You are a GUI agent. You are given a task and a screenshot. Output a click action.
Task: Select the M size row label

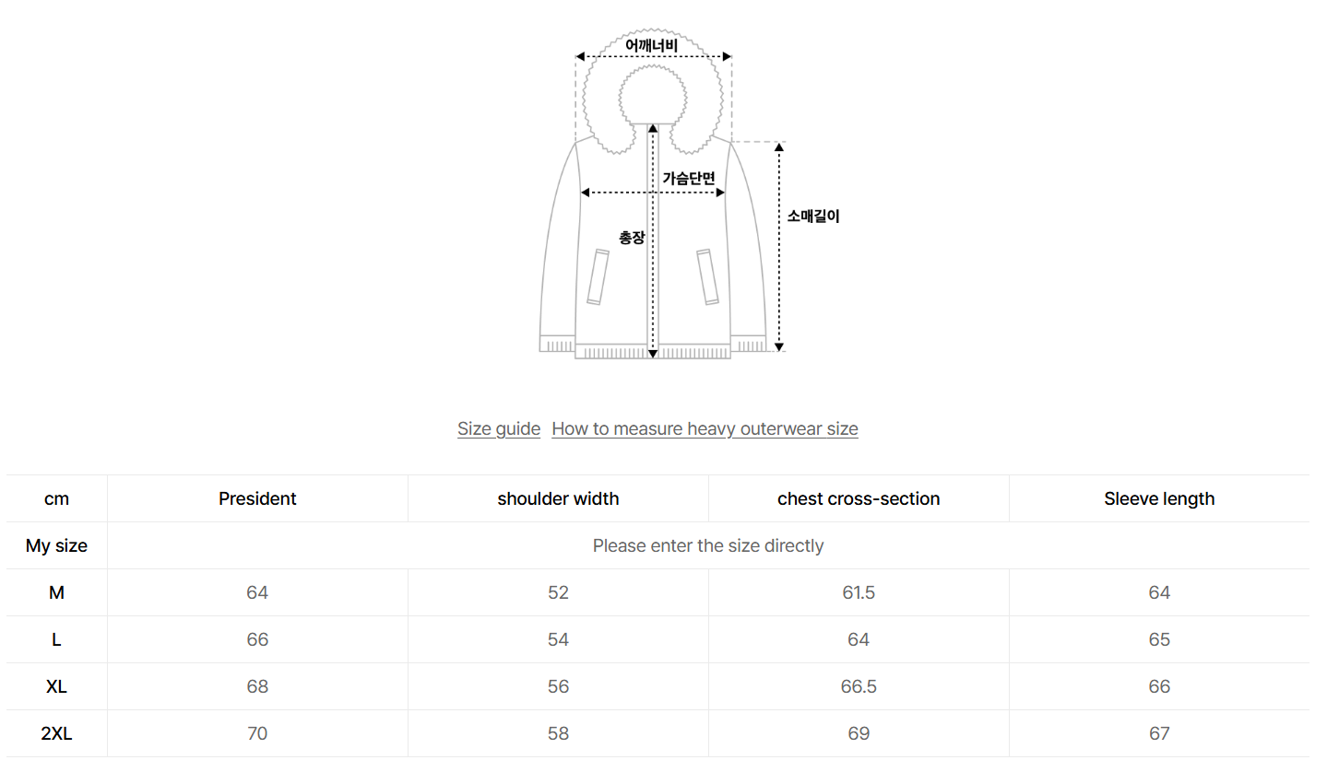(x=56, y=592)
